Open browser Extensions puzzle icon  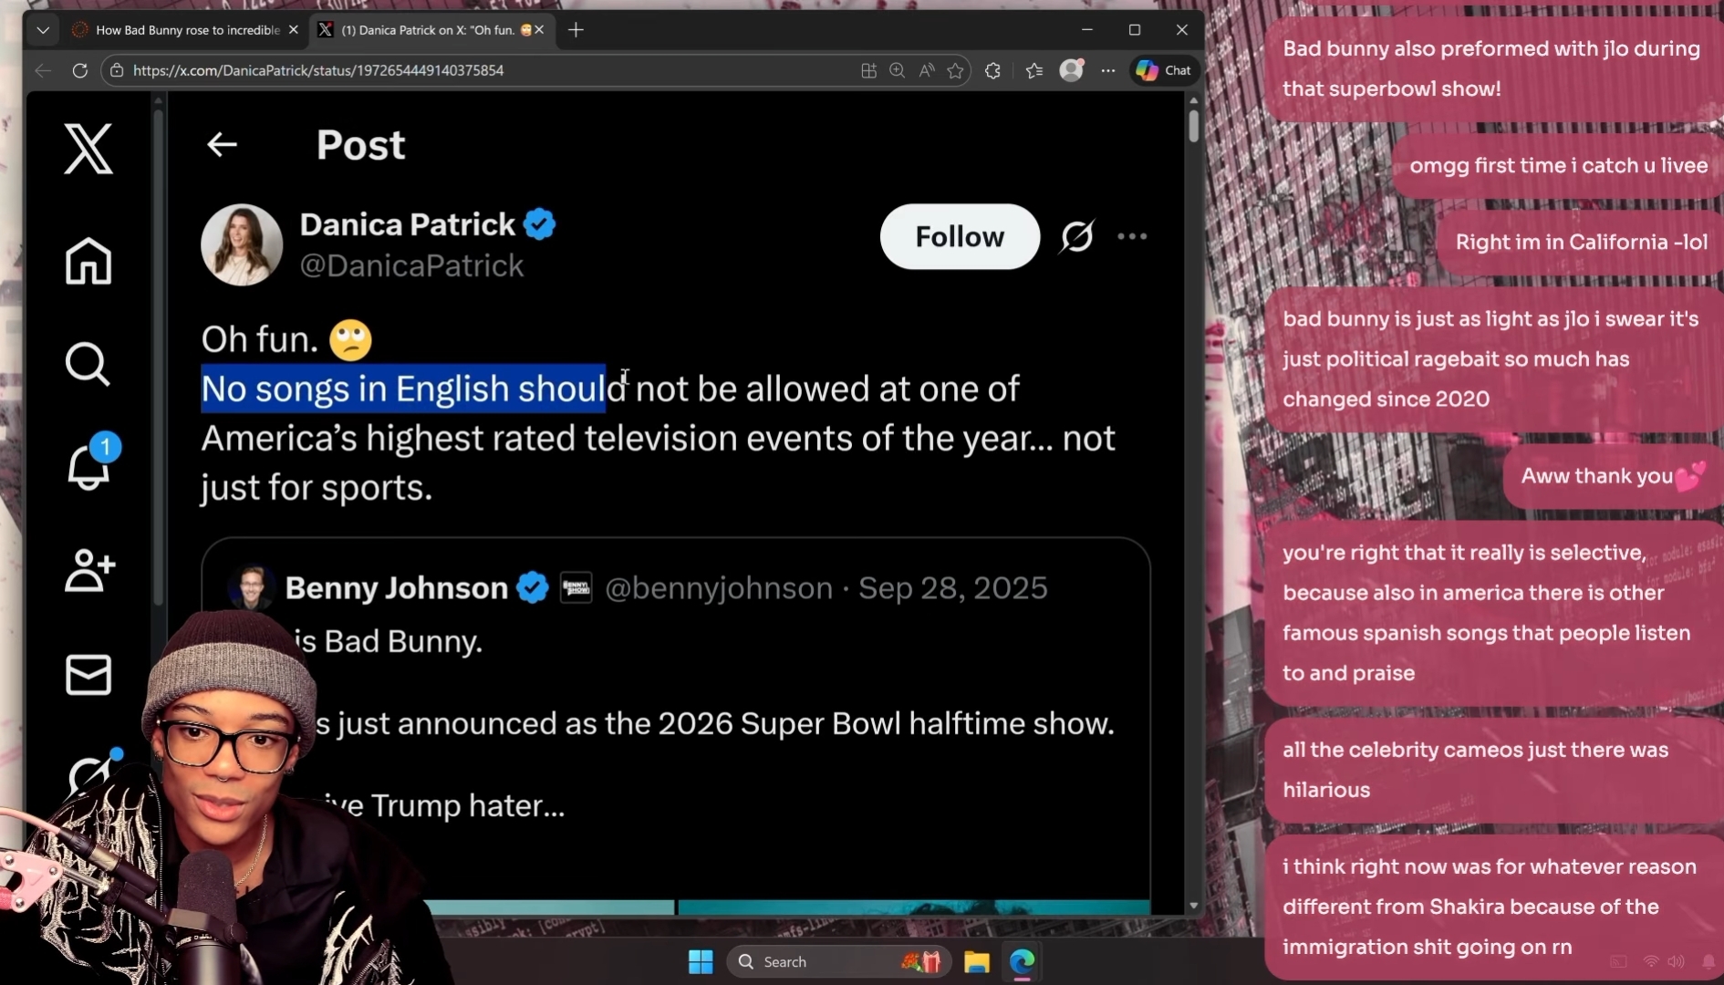[992, 70]
